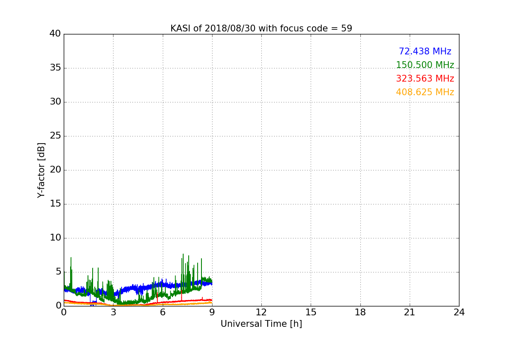Click the y-axis tick label 30

55,102
